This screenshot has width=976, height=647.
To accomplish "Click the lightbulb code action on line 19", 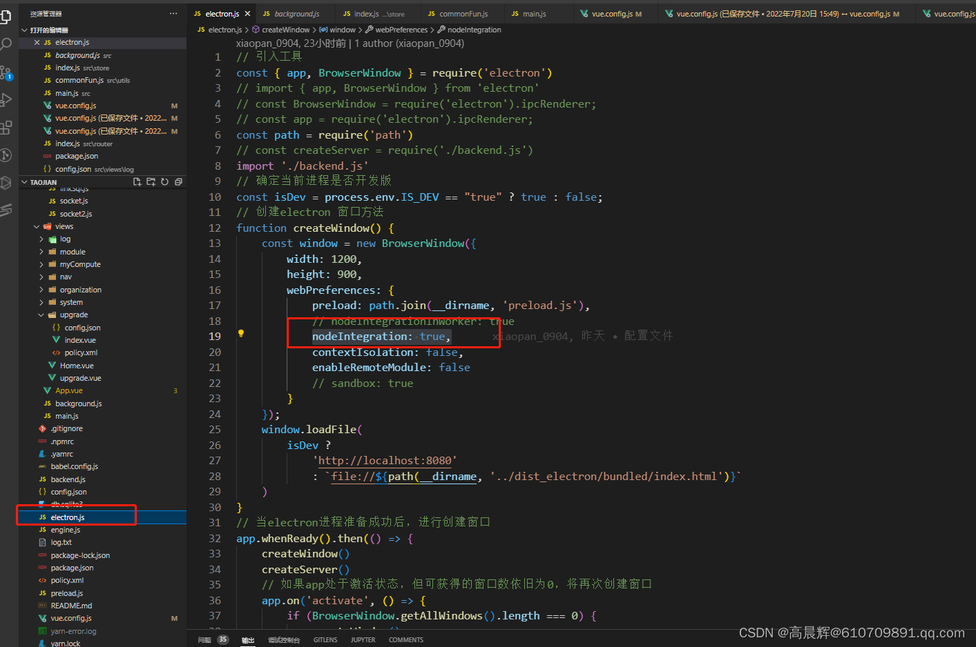I will pos(241,334).
